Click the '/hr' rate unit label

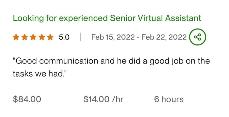coord(118,99)
